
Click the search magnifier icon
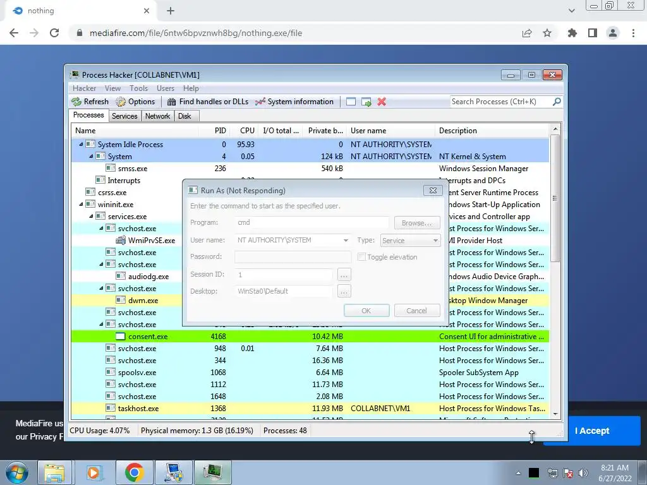coord(557,102)
